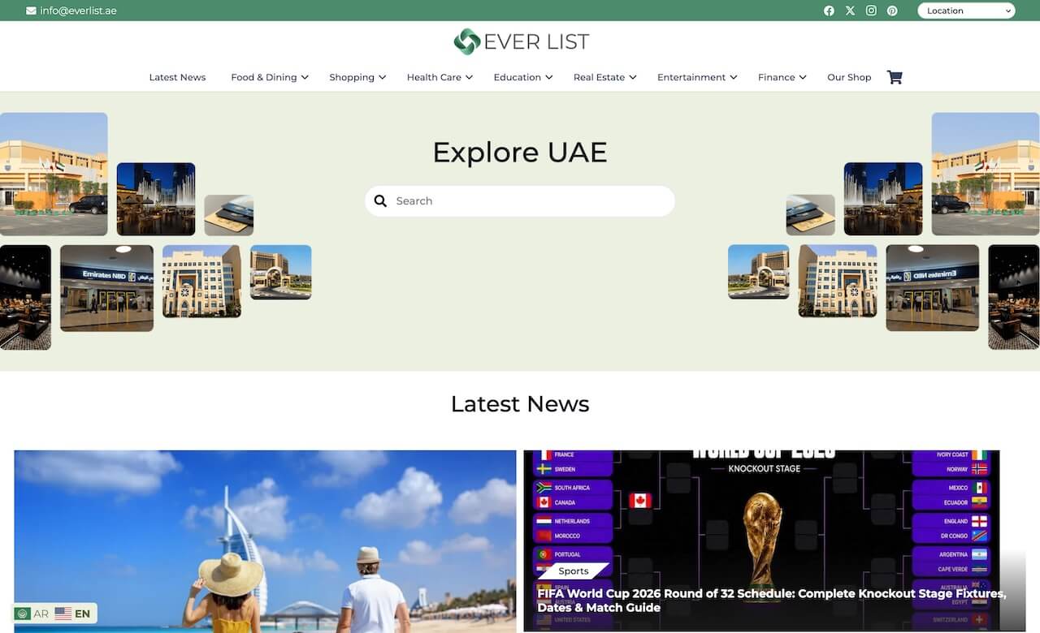This screenshot has width=1040, height=633.
Task: Open the Our Shop menu item
Action: click(849, 77)
